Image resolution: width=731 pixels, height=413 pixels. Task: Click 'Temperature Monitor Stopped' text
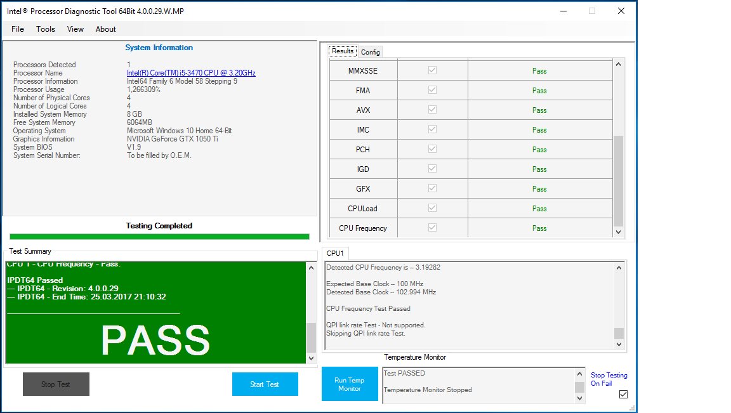428,390
